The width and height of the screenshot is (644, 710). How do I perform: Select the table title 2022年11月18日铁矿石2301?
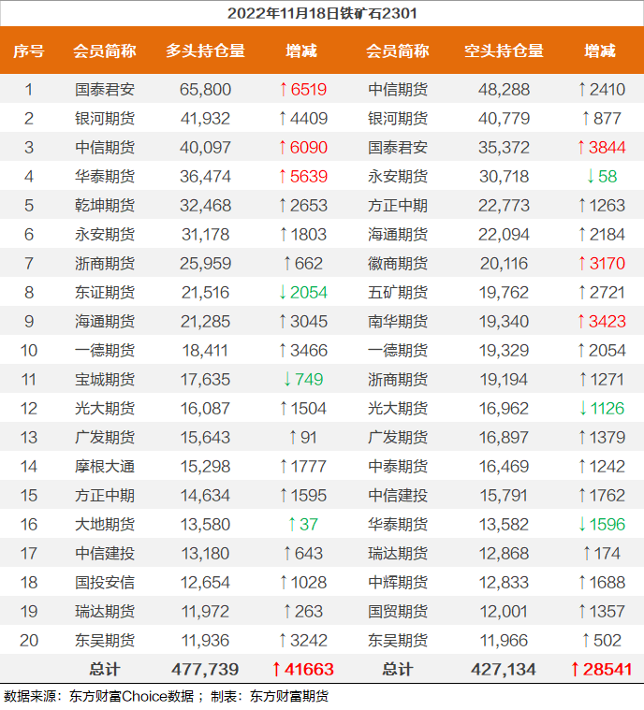pyautogui.click(x=322, y=13)
